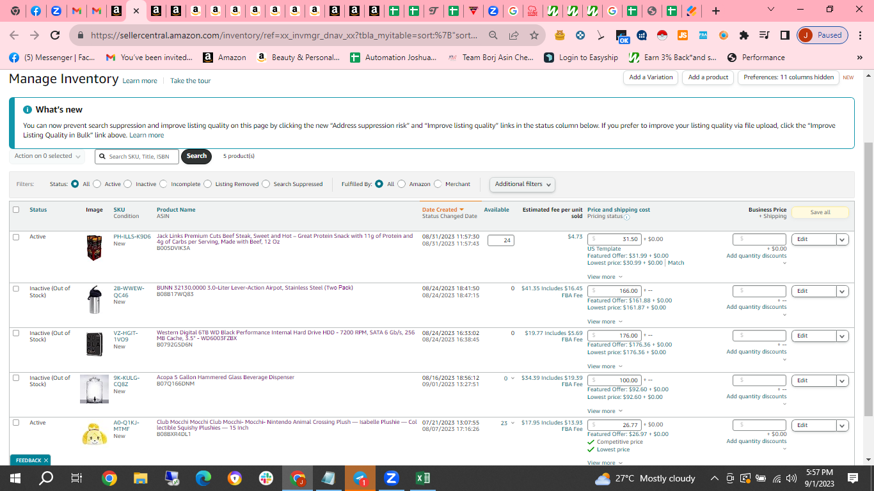Open File Explorer from the taskbar
Image resolution: width=874 pixels, height=491 pixels.
pyautogui.click(x=141, y=478)
